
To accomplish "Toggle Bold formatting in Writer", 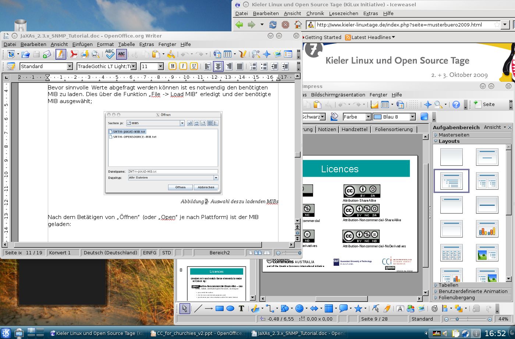I will point(173,66).
